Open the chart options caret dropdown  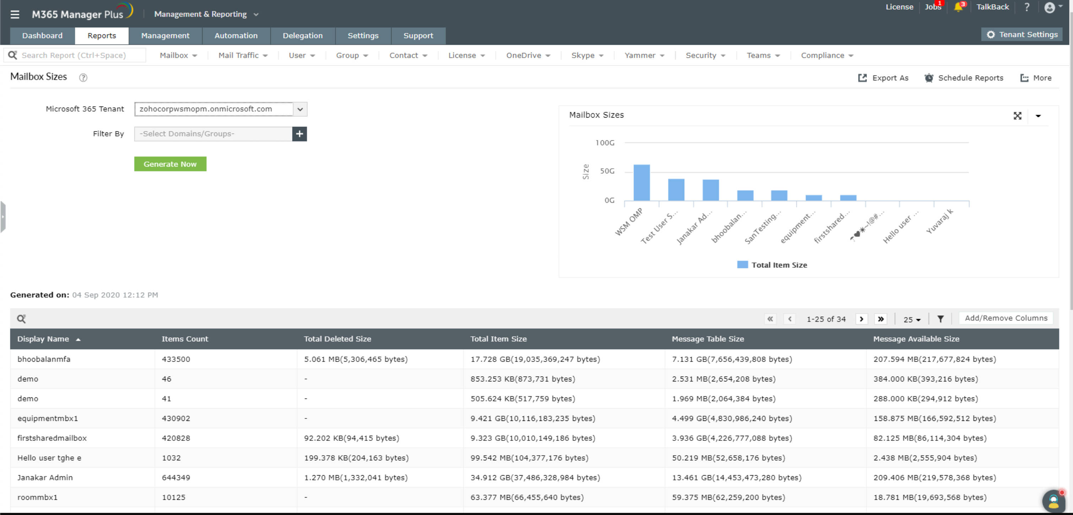coord(1038,116)
